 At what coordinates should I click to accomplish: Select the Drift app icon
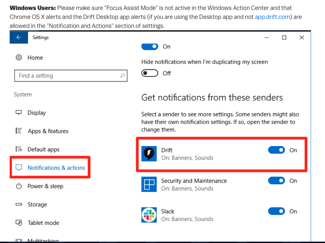149,154
